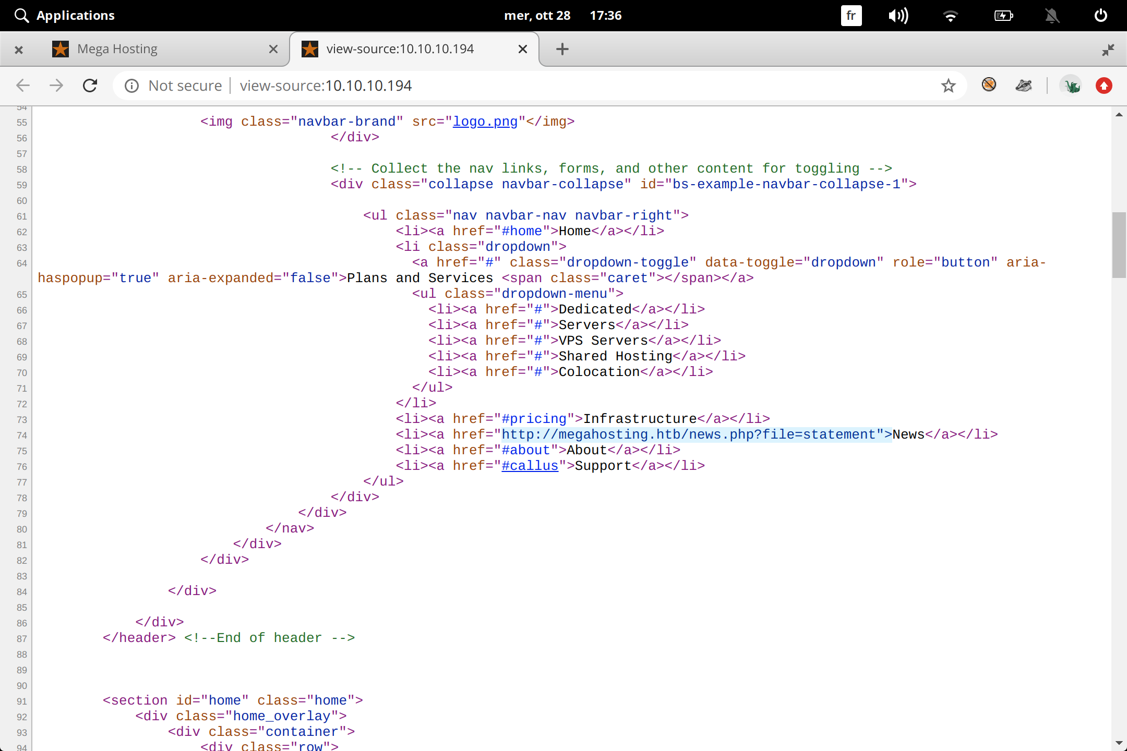The width and height of the screenshot is (1127, 751).
Task: Click the red upload-arrow extension icon
Action: coord(1104,85)
